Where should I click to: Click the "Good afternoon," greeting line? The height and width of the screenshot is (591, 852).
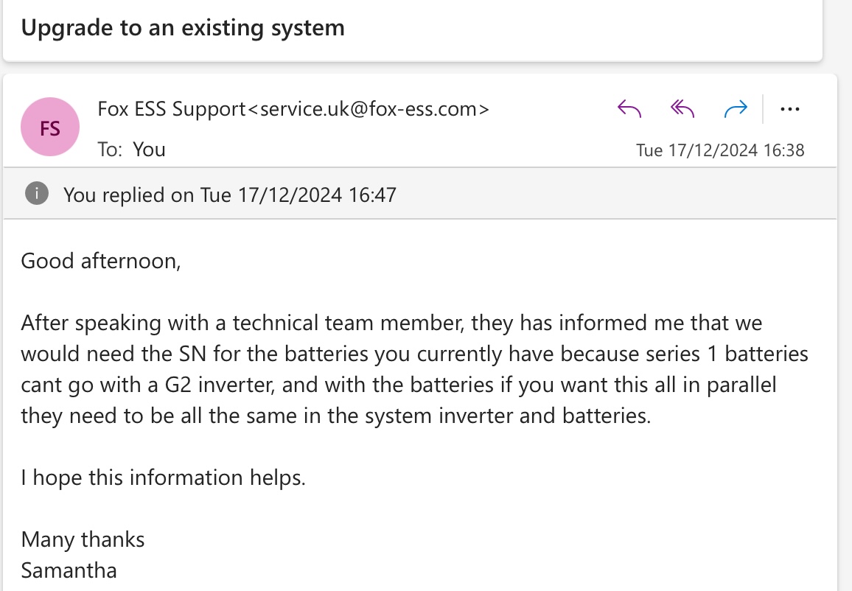point(101,261)
